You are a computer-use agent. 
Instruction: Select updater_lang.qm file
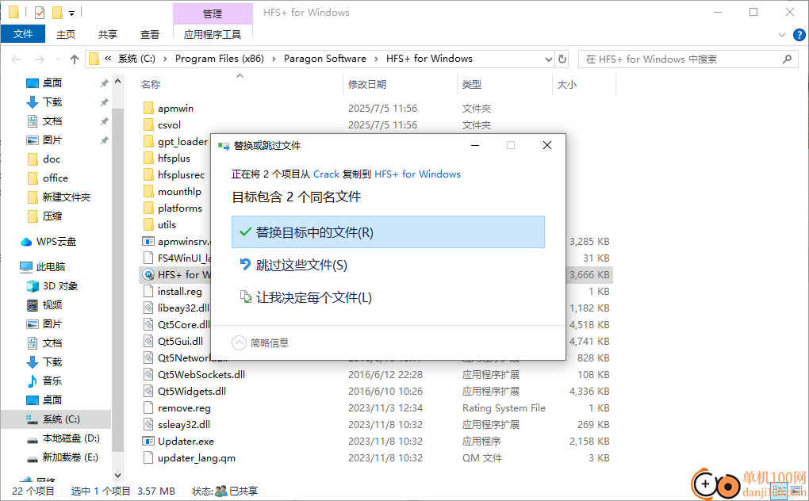pyautogui.click(x=197, y=457)
